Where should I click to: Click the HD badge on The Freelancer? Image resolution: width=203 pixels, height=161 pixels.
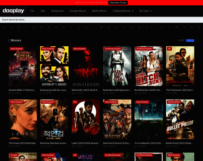point(169,49)
